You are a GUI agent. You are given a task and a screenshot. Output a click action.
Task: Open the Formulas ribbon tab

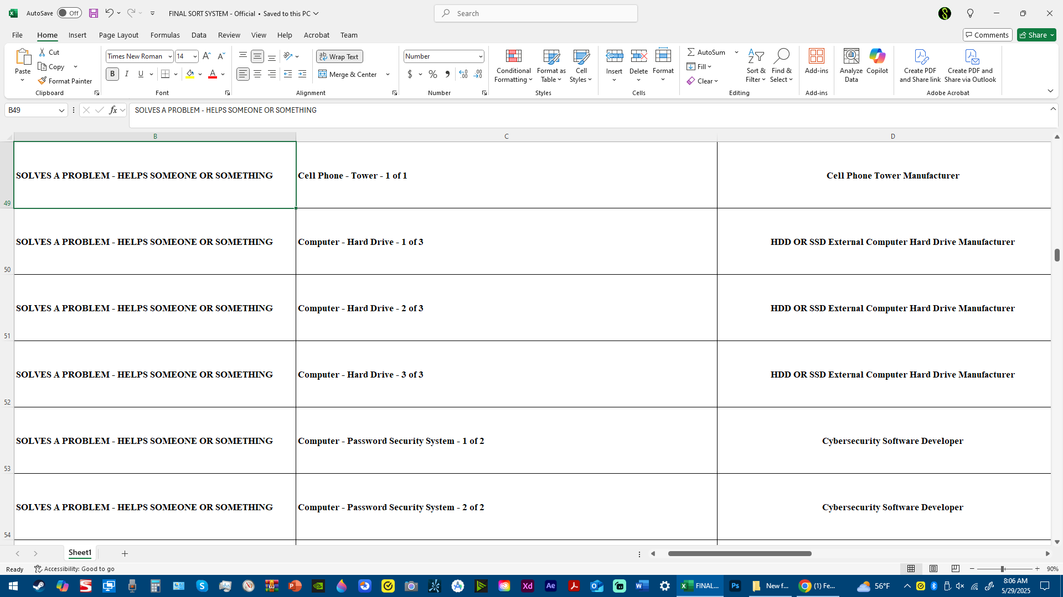tap(165, 35)
